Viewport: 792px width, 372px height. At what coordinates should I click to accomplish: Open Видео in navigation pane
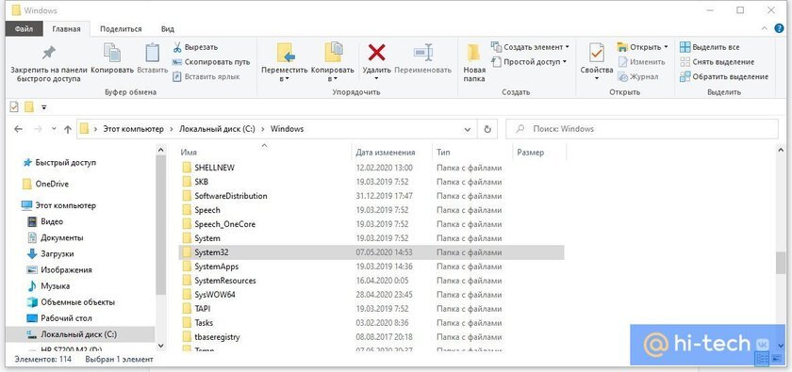pos(45,221)
